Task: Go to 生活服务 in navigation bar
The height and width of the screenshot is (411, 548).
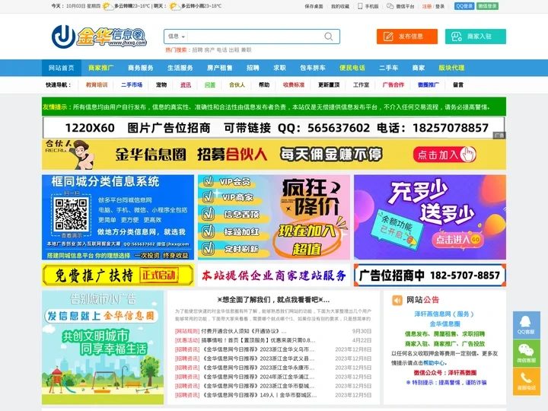Action: click(180, 68)
